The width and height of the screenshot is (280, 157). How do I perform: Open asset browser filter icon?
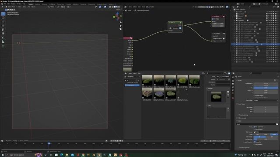pyautogui.click(x=225, y=73)
